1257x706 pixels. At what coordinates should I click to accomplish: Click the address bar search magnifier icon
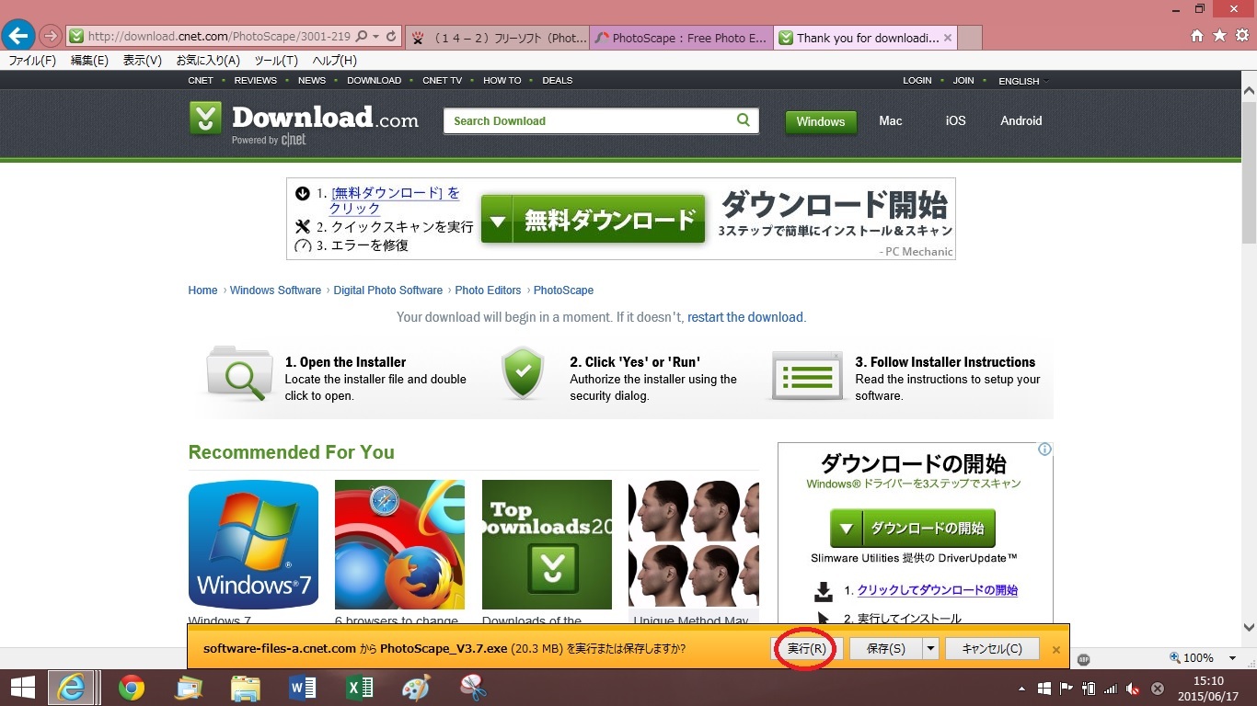[362, 37]
